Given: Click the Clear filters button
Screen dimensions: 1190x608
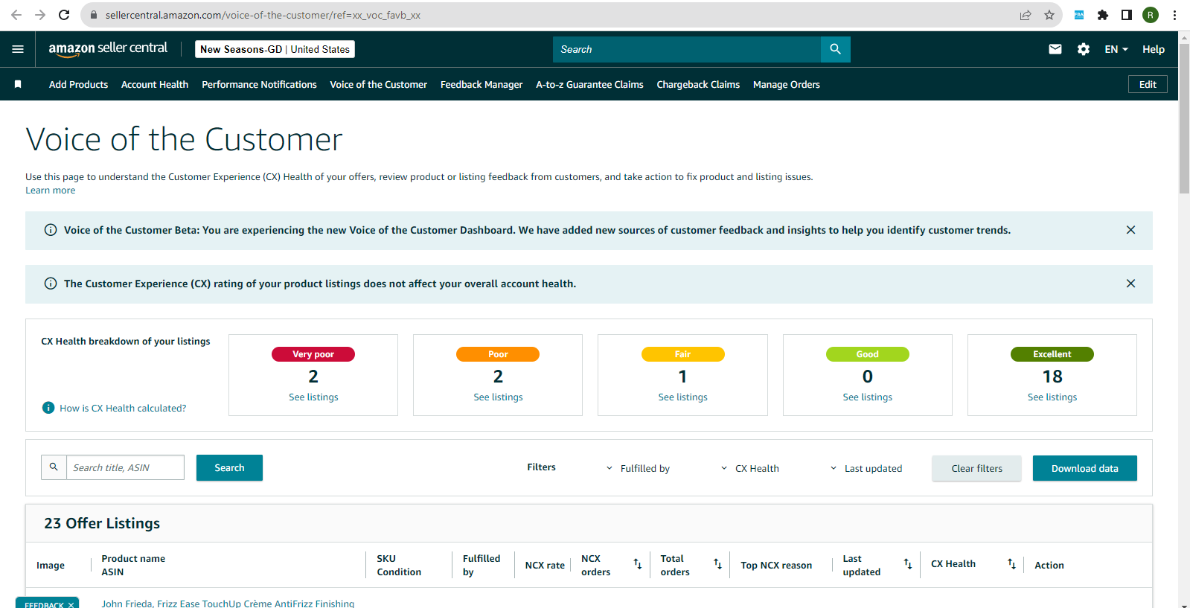Looking at the screenshot, I should [976, 468].
